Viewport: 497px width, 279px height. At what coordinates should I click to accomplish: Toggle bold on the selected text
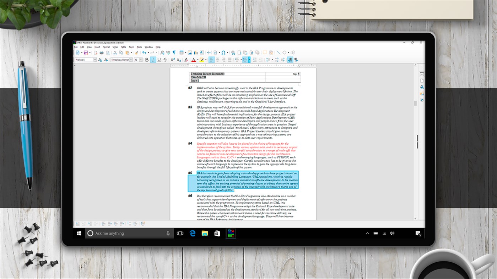tap(146, 60)
